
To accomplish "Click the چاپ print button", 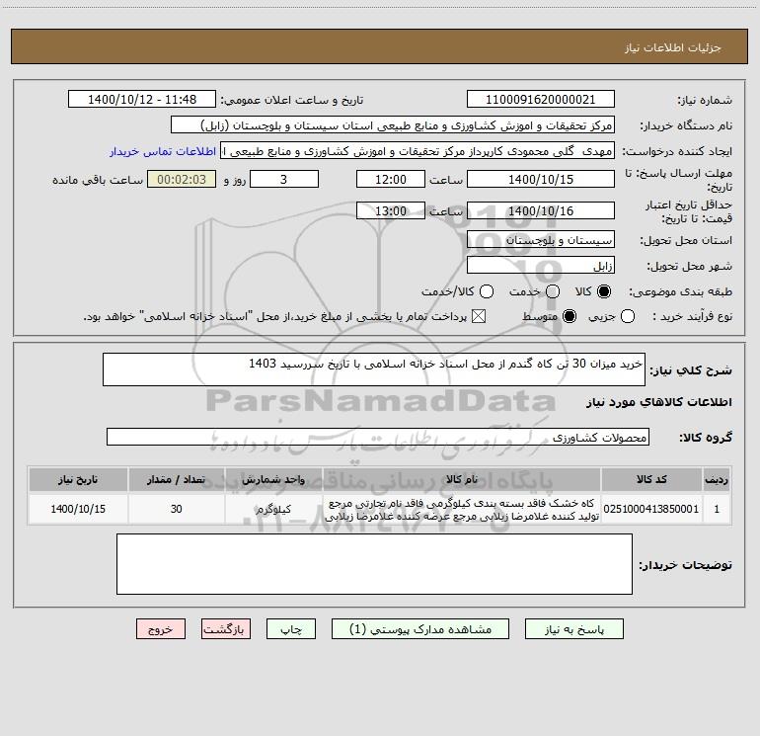I will [291, 628].
